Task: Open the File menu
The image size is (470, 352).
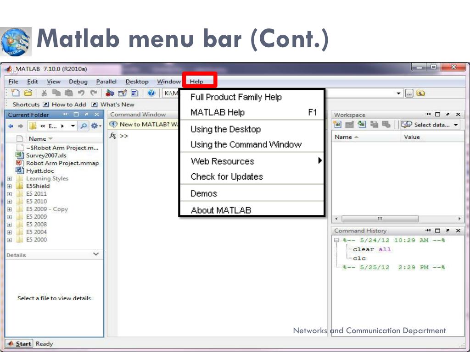Action: click(13, 82)
